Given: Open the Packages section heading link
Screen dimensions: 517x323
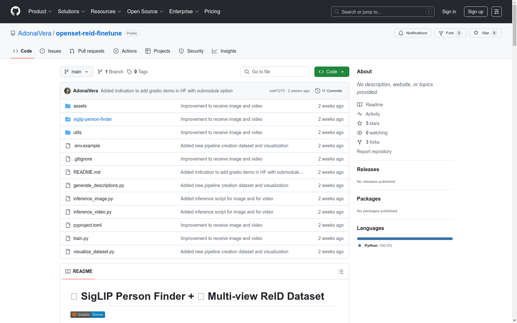Looking at the screenshot, I should [x=369, y=199].
